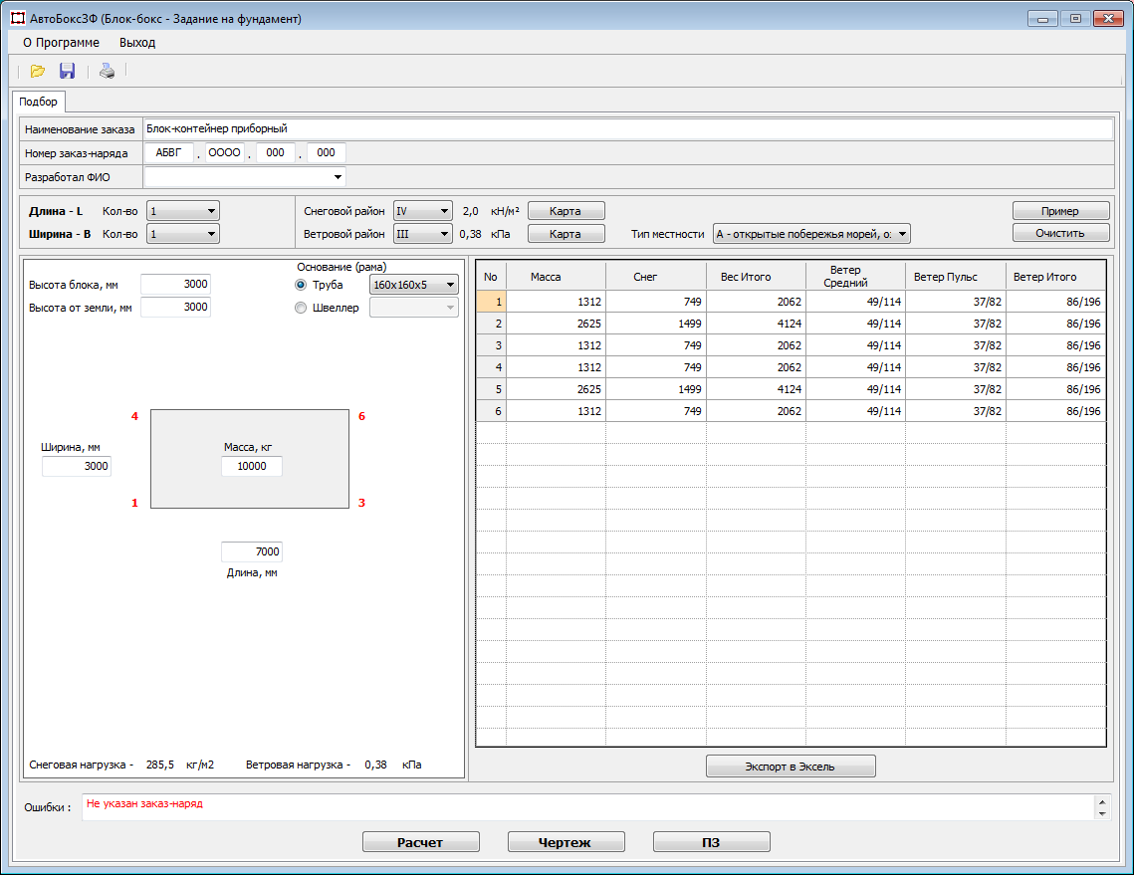
Task: Click Ширина, мм input field
Action: (77, 467)
